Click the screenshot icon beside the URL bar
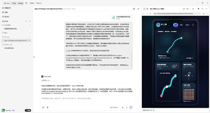The height and width of the screenshot is (113, 210). click(204, 14)
